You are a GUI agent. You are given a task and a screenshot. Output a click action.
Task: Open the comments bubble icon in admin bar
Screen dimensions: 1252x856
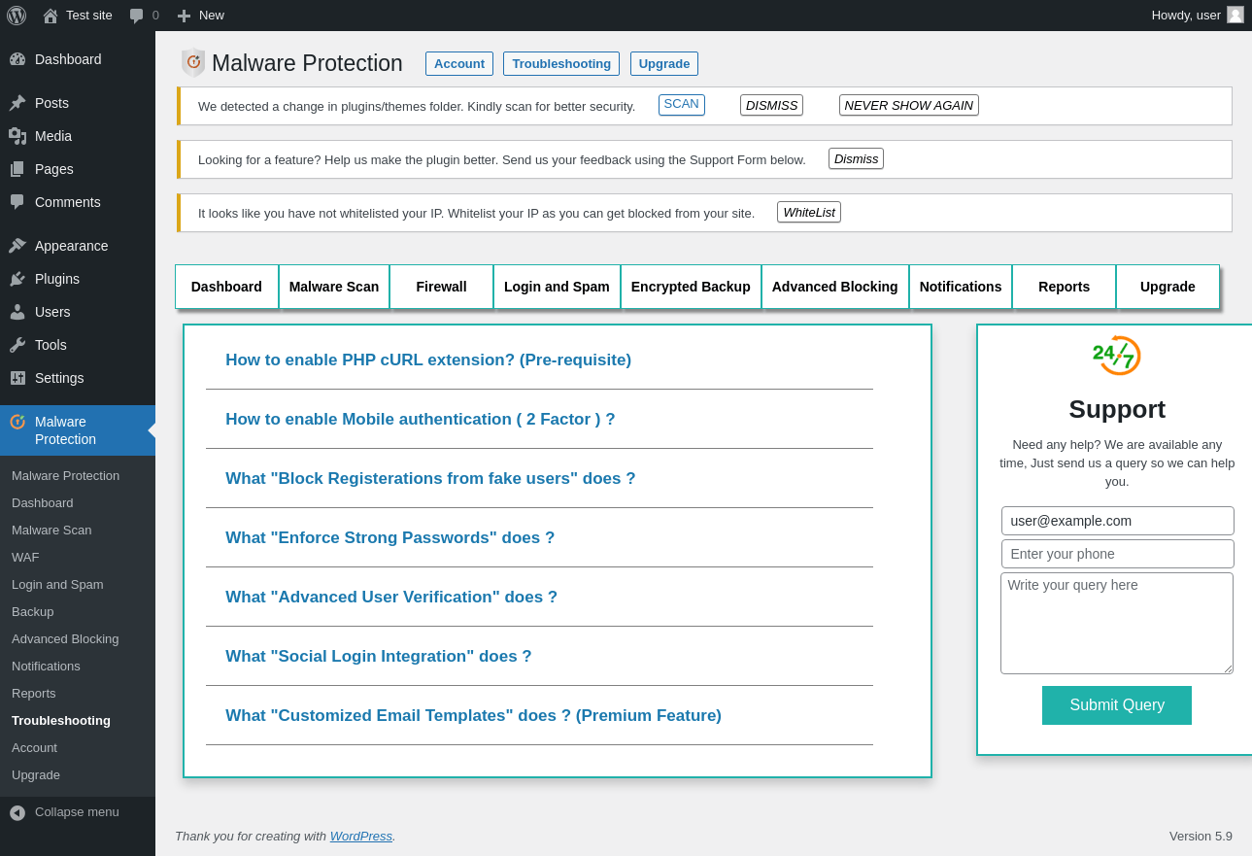[x=137, y=16]
